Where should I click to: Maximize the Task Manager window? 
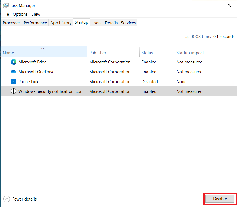tap(213, 5)
